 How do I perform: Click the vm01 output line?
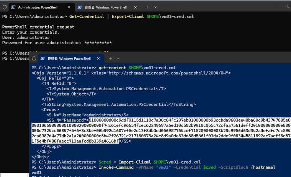pos(36,172)
